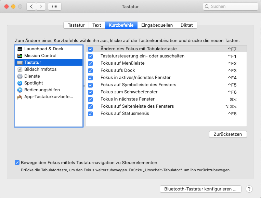Toggle Fokus in aktives/nächstes Fenster checkbox
261x198 pixels.
tap(90, 78)
